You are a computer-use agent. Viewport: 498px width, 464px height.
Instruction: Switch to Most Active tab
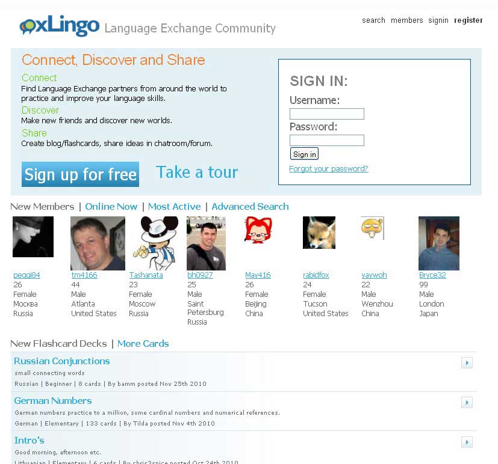(175, 207)
